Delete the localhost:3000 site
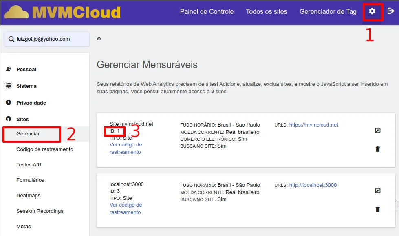Image resolution: width=399 pixels, height=236 pixels. pos(377,210)
